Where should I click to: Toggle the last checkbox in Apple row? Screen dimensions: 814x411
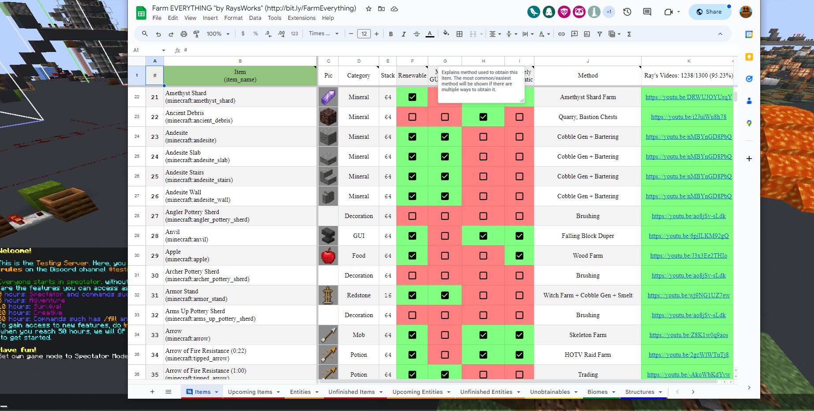pos(519,255)
